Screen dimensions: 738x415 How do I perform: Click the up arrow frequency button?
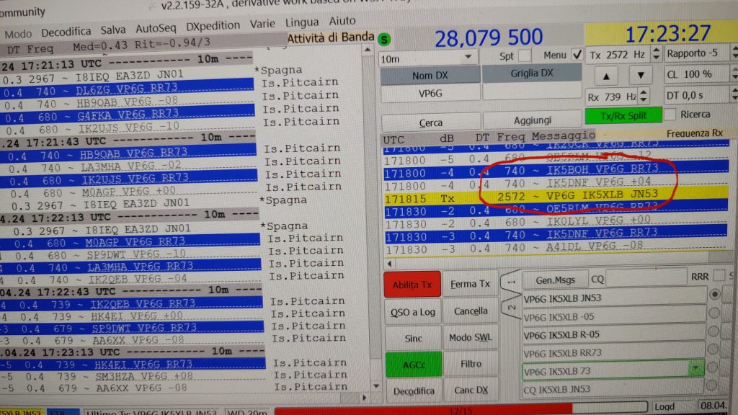606,76
